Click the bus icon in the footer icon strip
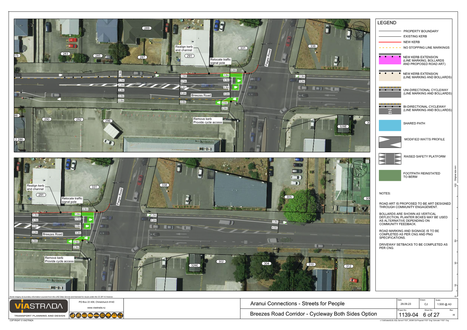 [85, 315]
